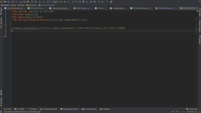Click the VCS Update Project icon

(x=73, y=2)
